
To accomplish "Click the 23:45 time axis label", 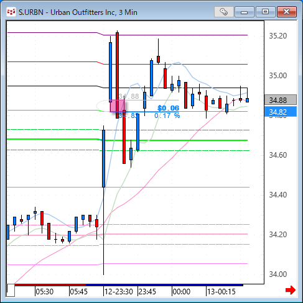I will coord(147,292).
